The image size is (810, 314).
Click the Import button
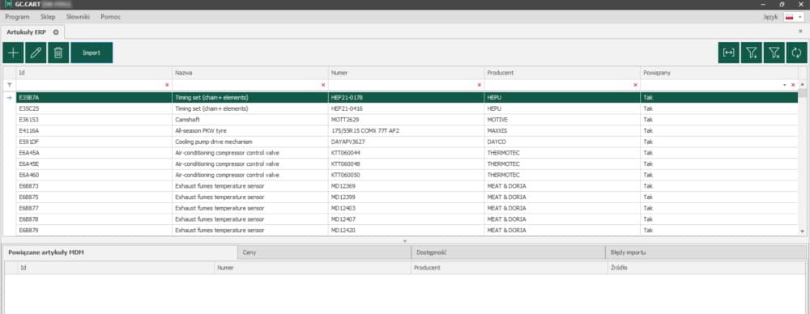tap(92, 53)
